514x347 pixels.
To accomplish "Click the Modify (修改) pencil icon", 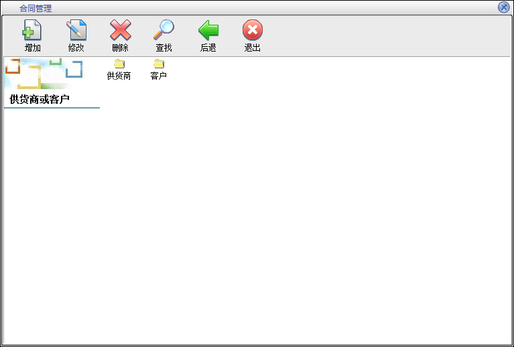I will [76, 30].
